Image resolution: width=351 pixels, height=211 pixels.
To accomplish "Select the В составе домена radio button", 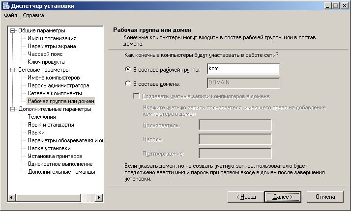I will coord(128,83).
